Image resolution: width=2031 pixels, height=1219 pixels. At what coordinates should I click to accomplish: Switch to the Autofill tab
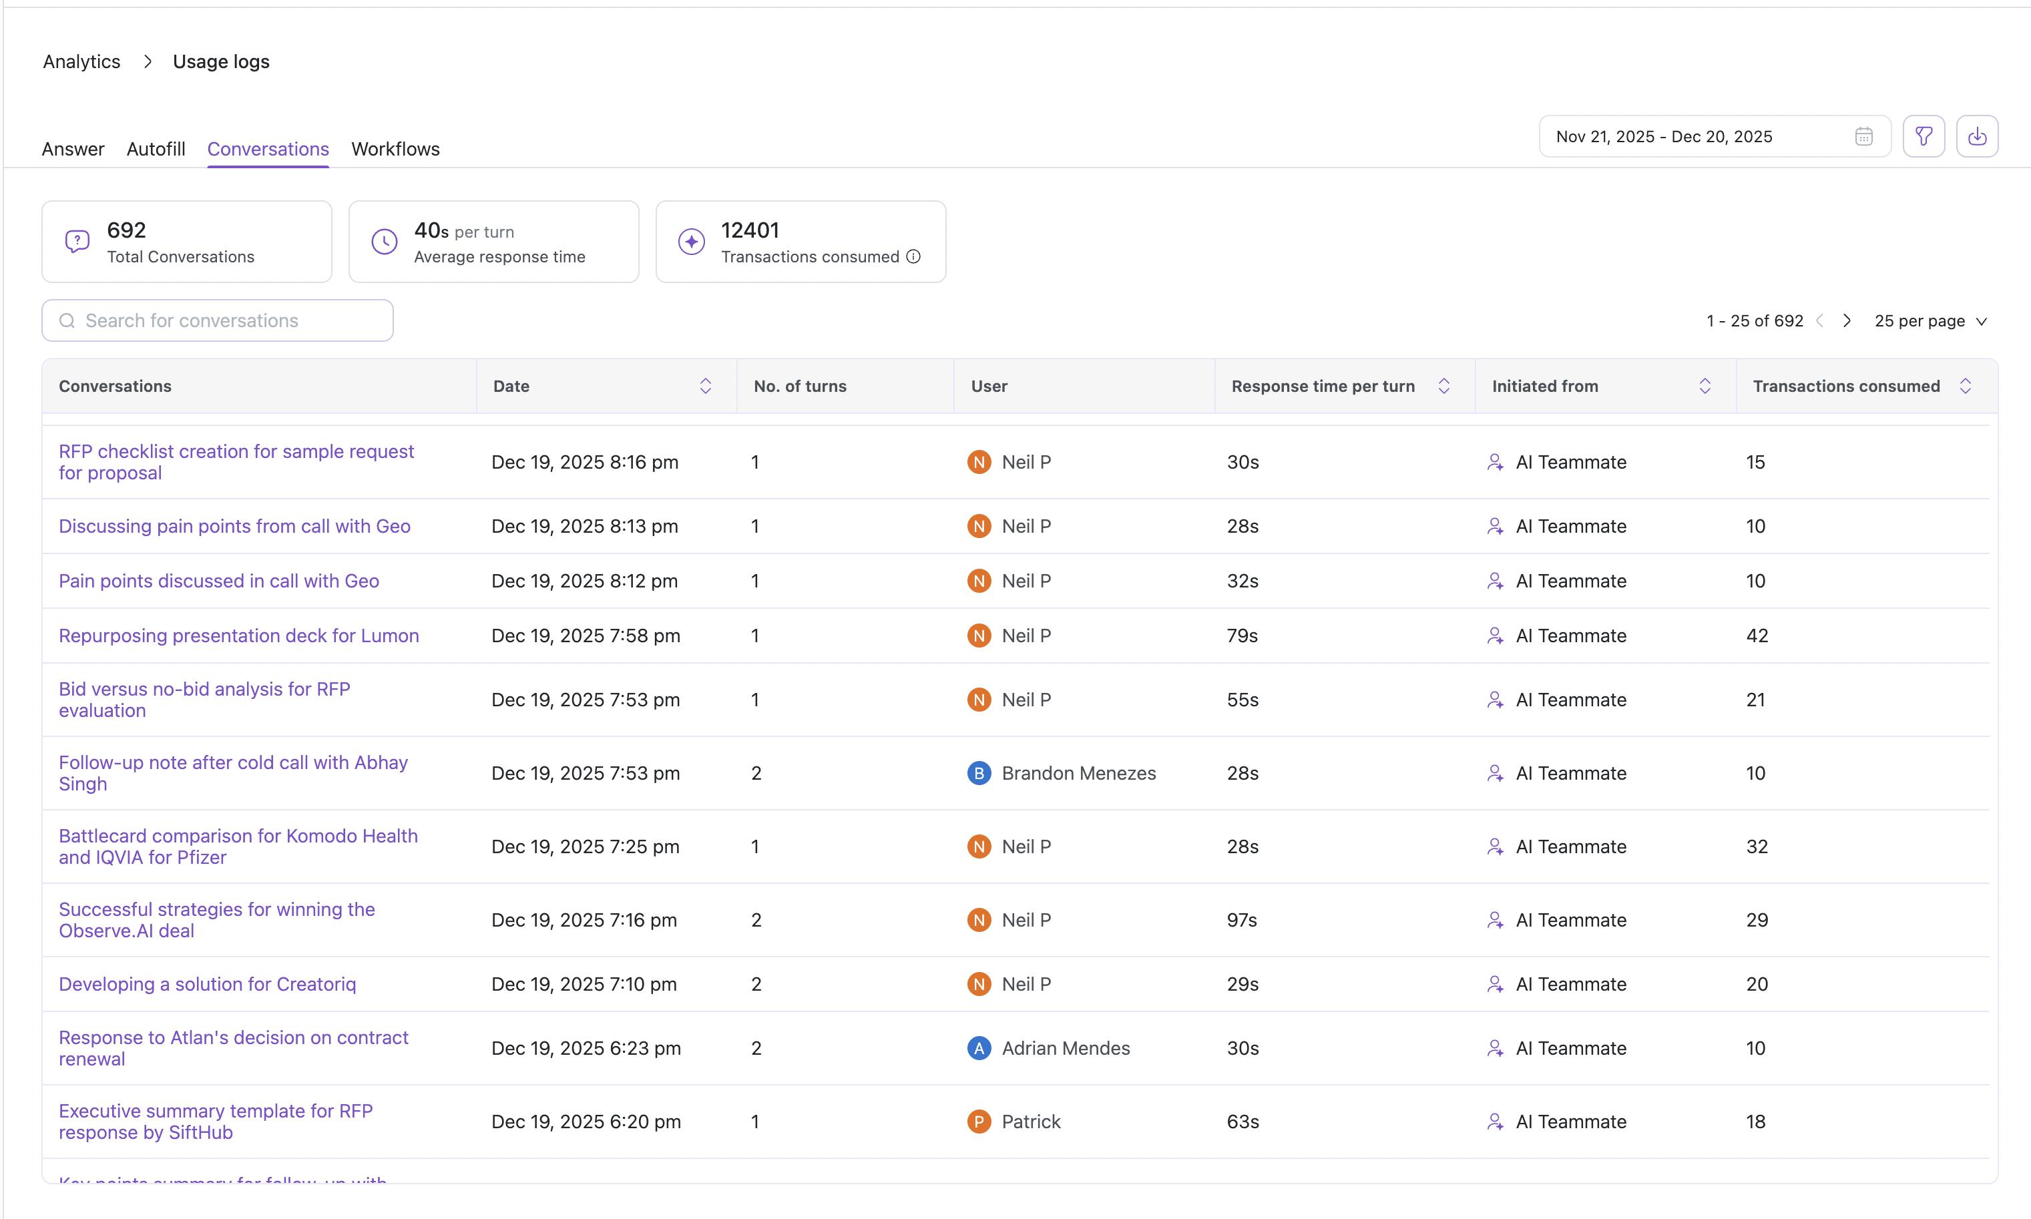click(x=155, y=150)
